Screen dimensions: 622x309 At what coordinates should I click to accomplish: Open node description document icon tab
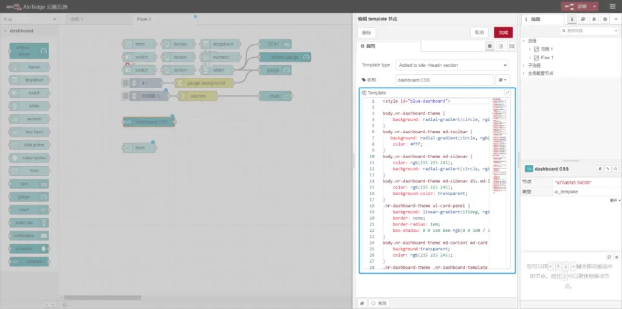click(x=501, y=46)
